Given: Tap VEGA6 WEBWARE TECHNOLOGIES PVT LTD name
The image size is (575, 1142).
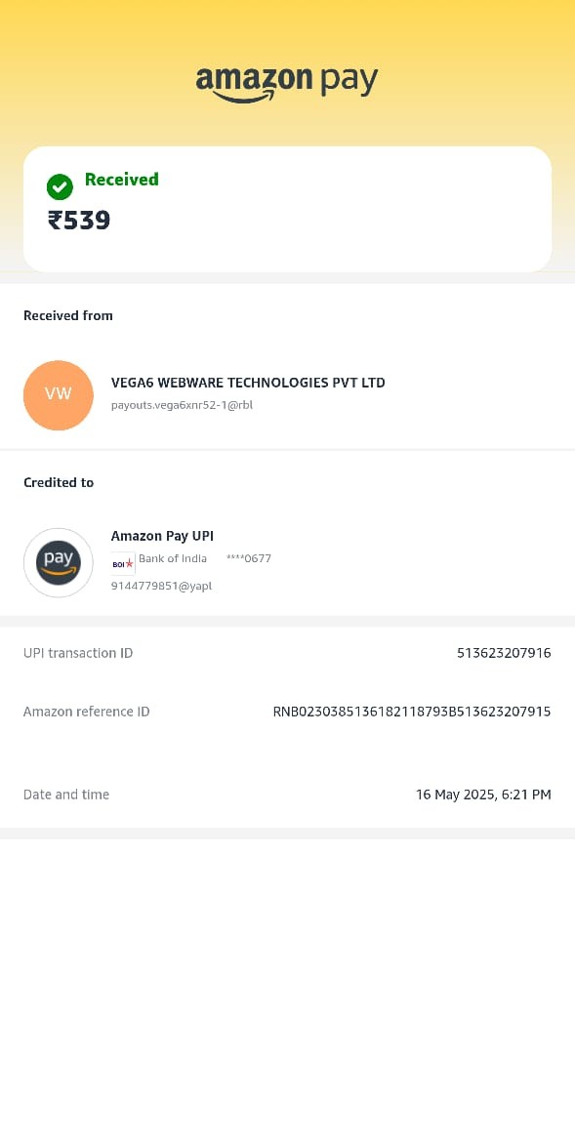Looking at the screenshot, I should point(248,383).
